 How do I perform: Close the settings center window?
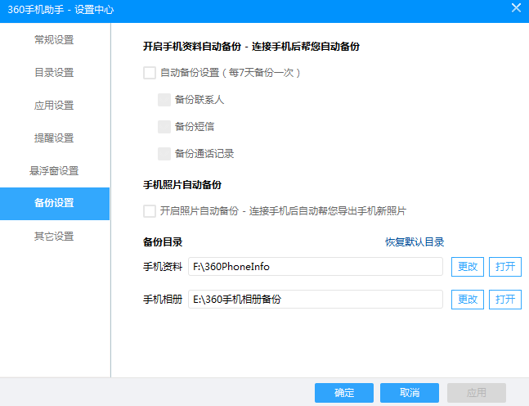[x=516, y=7]
